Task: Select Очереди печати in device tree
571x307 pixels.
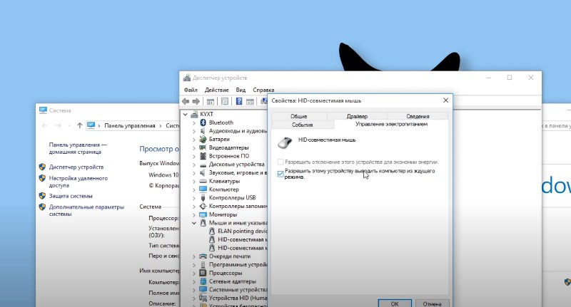Action: click(x=229, y=256)
